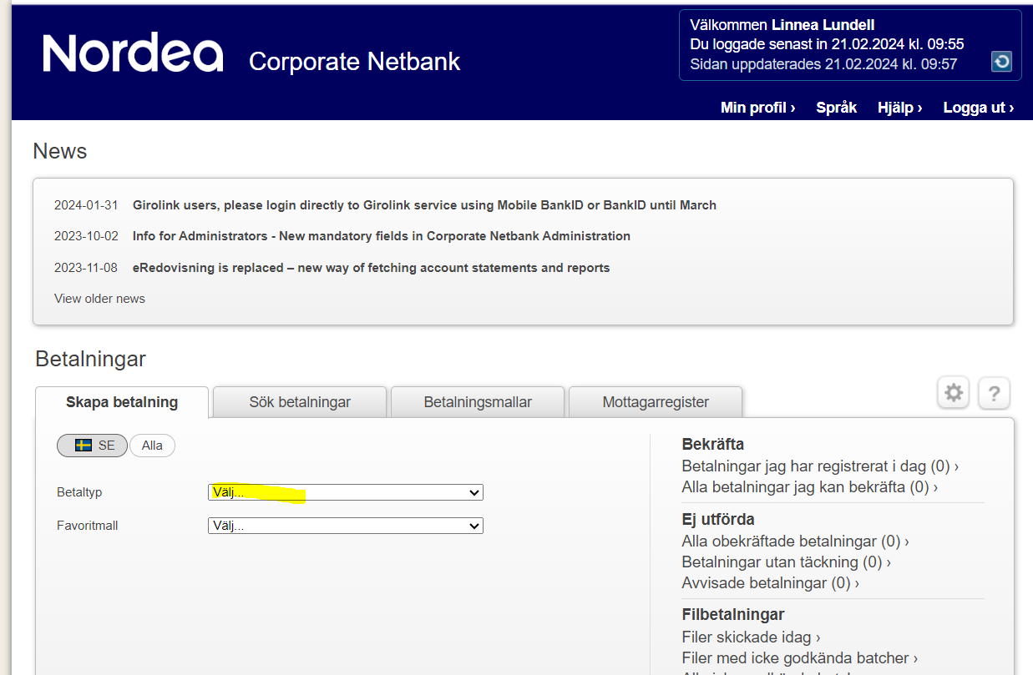Open the Mottagarregister tab
Image resolution: width=1033 pixels, height=675 pixels.
tap(656, 402)
